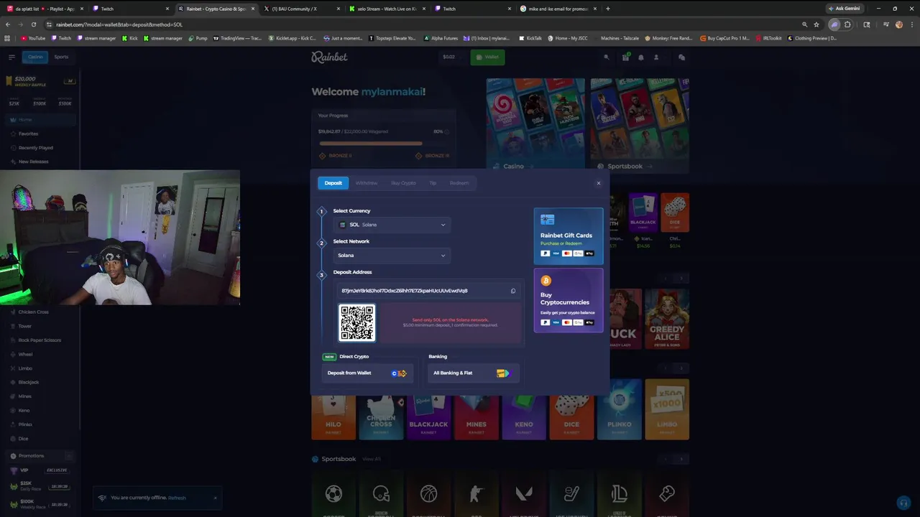Open the Select Currency SOL dropdown
The height and width of the screenshot is (517, 920).
coord(392,225)
